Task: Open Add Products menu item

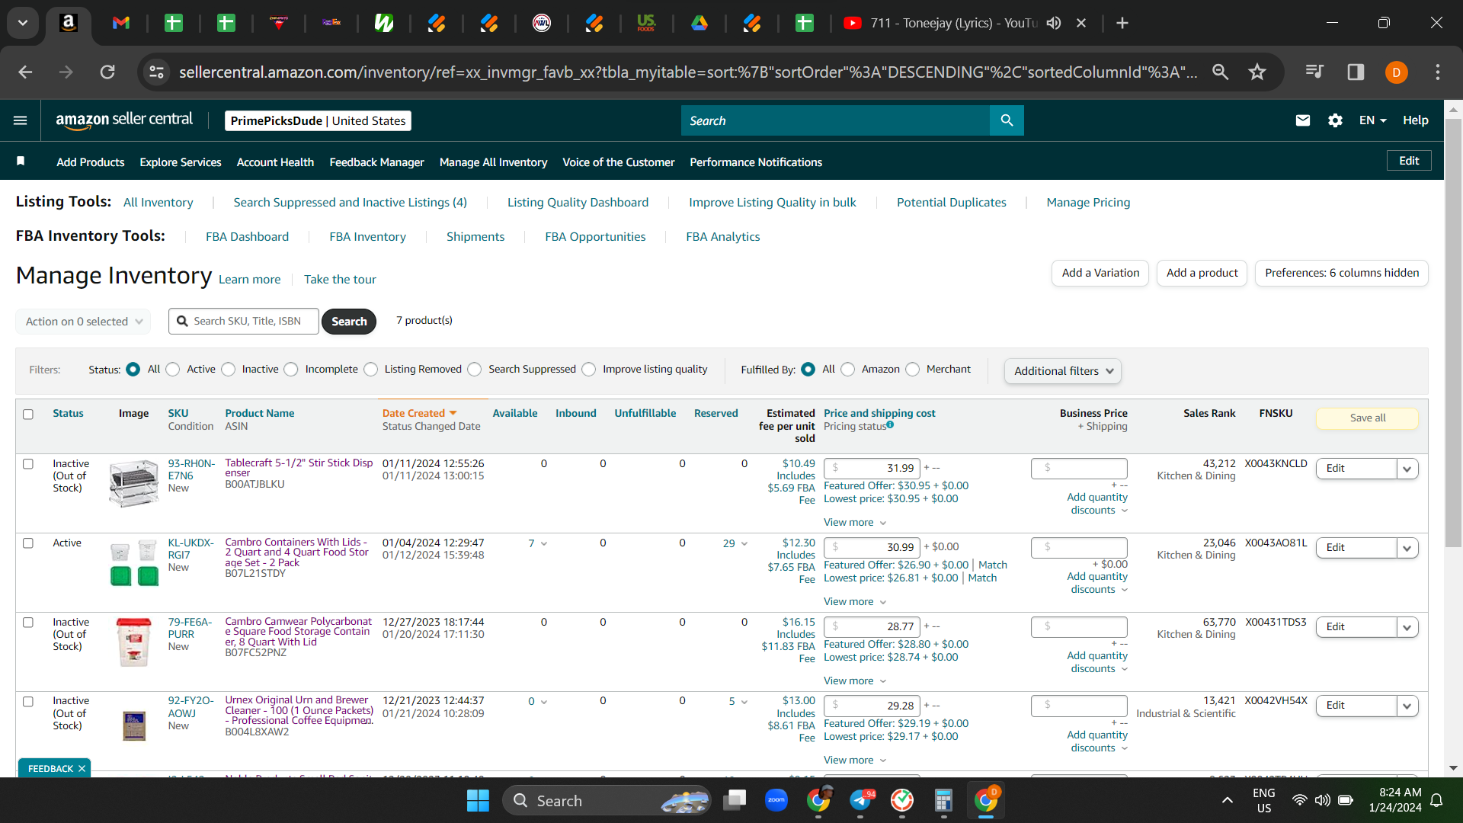Action: (90, 162)
